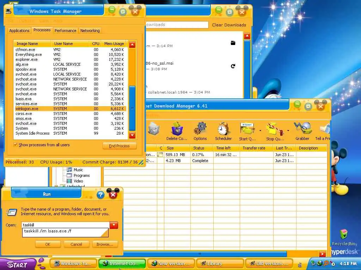Select System Idle Process row
The height and width of the screenshot is (270, 361).
[x=70, y=133]
